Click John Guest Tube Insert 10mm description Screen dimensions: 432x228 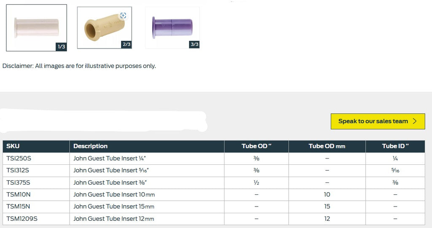114,194
